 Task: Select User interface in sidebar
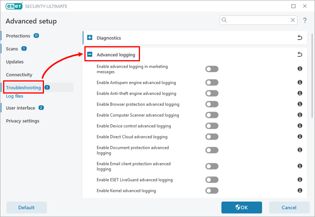[x=21, y=108]
